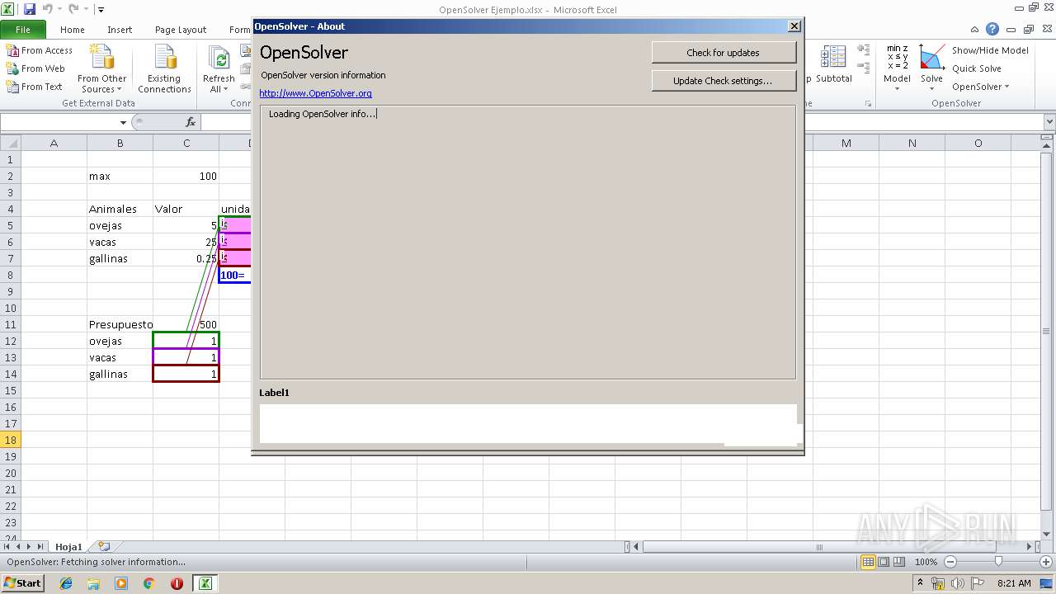This screenshot has width=1056, height=594.
Task: Open Existing Connections
Action: [164, 69]
